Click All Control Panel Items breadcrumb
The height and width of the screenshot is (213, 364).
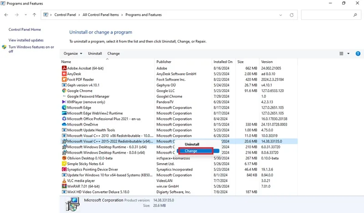(101, 15)
